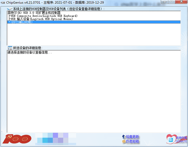
Task: Click the mail icon beside 作者邮箱
Action: [x=124, y=142]
